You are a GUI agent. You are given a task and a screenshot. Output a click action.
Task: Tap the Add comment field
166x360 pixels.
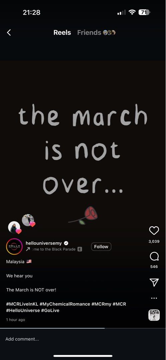83,339
